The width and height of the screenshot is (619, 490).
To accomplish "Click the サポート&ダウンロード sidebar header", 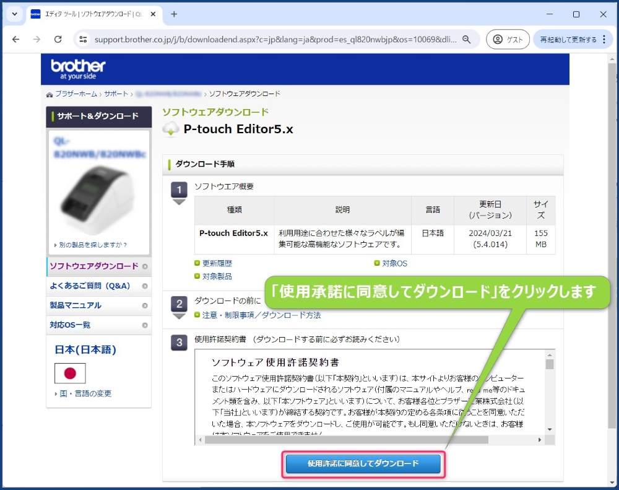I will pos(98,116).
